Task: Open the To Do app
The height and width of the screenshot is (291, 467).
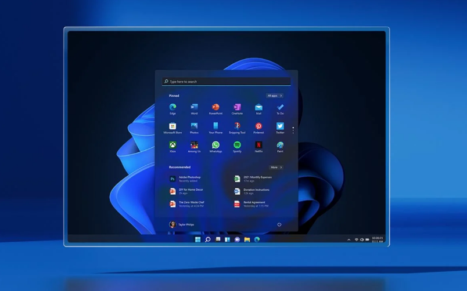Action: (x=280, y=109)
